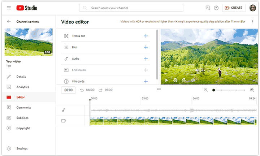Expand the Trim & cut option
The image size is (260, 156).
(146, 36)
